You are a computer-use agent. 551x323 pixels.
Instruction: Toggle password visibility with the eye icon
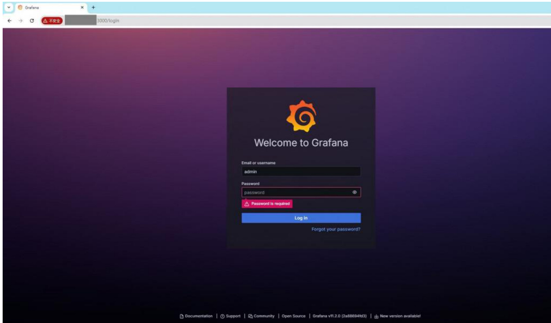(354, 192)
